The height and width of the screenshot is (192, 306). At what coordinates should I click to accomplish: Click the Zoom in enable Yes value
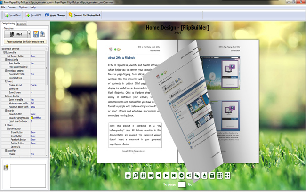pyautogui.click(x=32, y=100)
